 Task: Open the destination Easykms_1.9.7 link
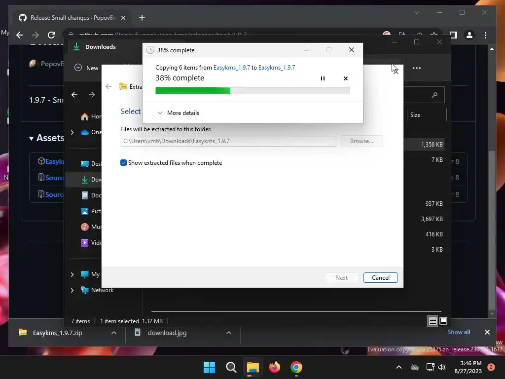[x=276, y=67]
